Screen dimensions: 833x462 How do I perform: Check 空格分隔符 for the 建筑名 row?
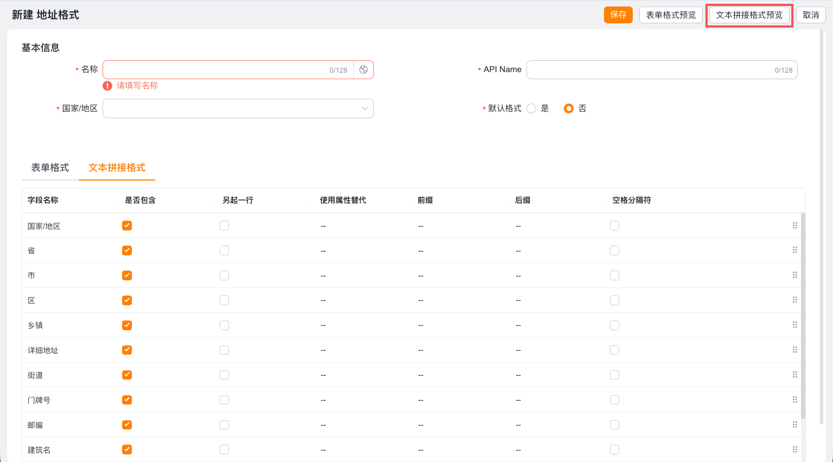(x=614, y=450)
